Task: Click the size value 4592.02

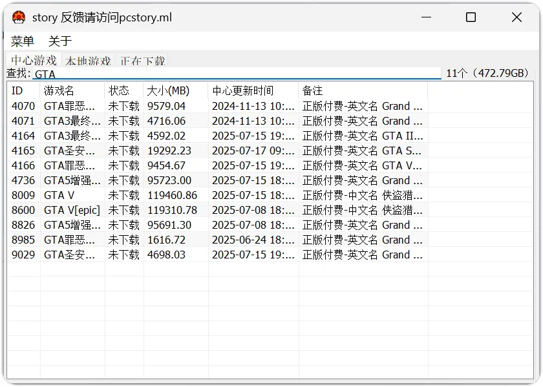Action: (x=167, y=136)
